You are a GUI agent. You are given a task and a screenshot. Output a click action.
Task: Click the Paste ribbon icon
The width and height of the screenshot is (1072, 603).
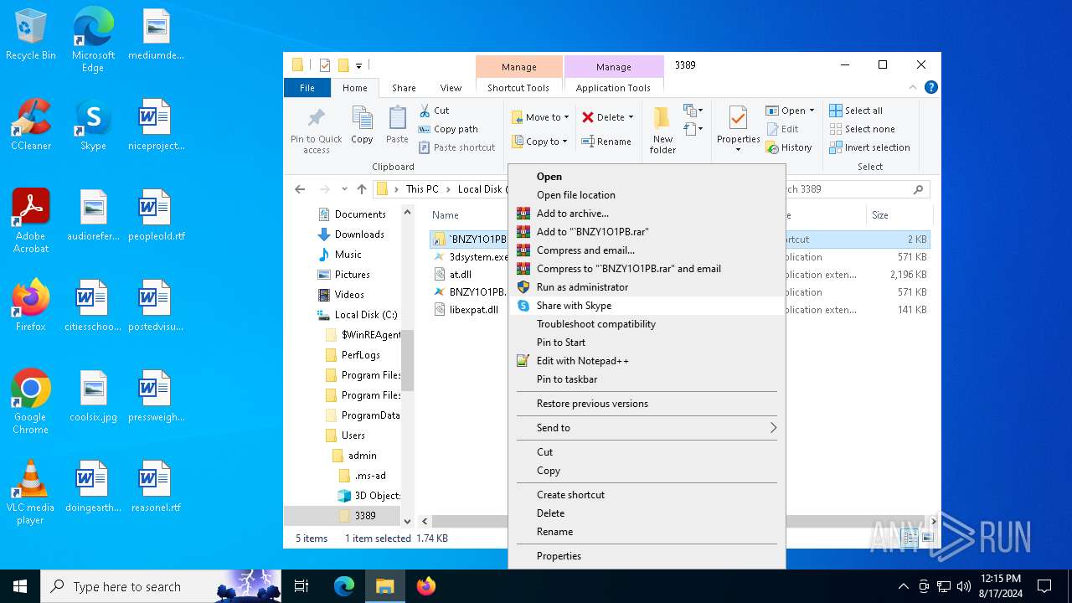click(397, 126)
